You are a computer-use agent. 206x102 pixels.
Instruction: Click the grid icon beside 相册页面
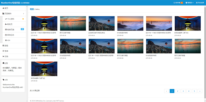[6, 30]
